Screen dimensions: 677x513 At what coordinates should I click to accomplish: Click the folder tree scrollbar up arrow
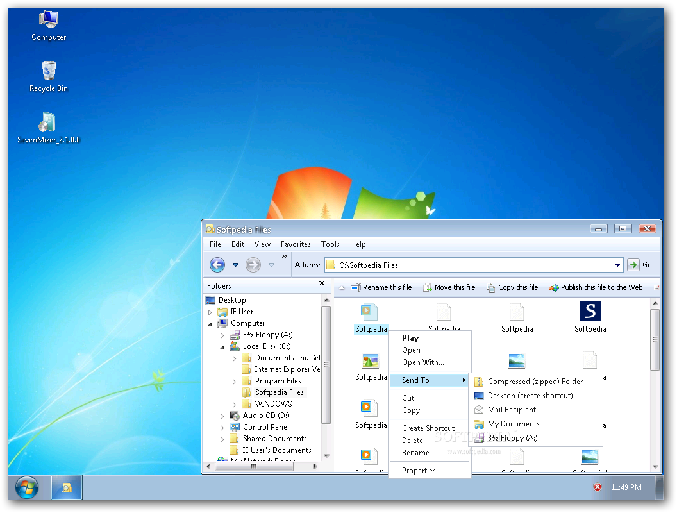tap(326, 300)
